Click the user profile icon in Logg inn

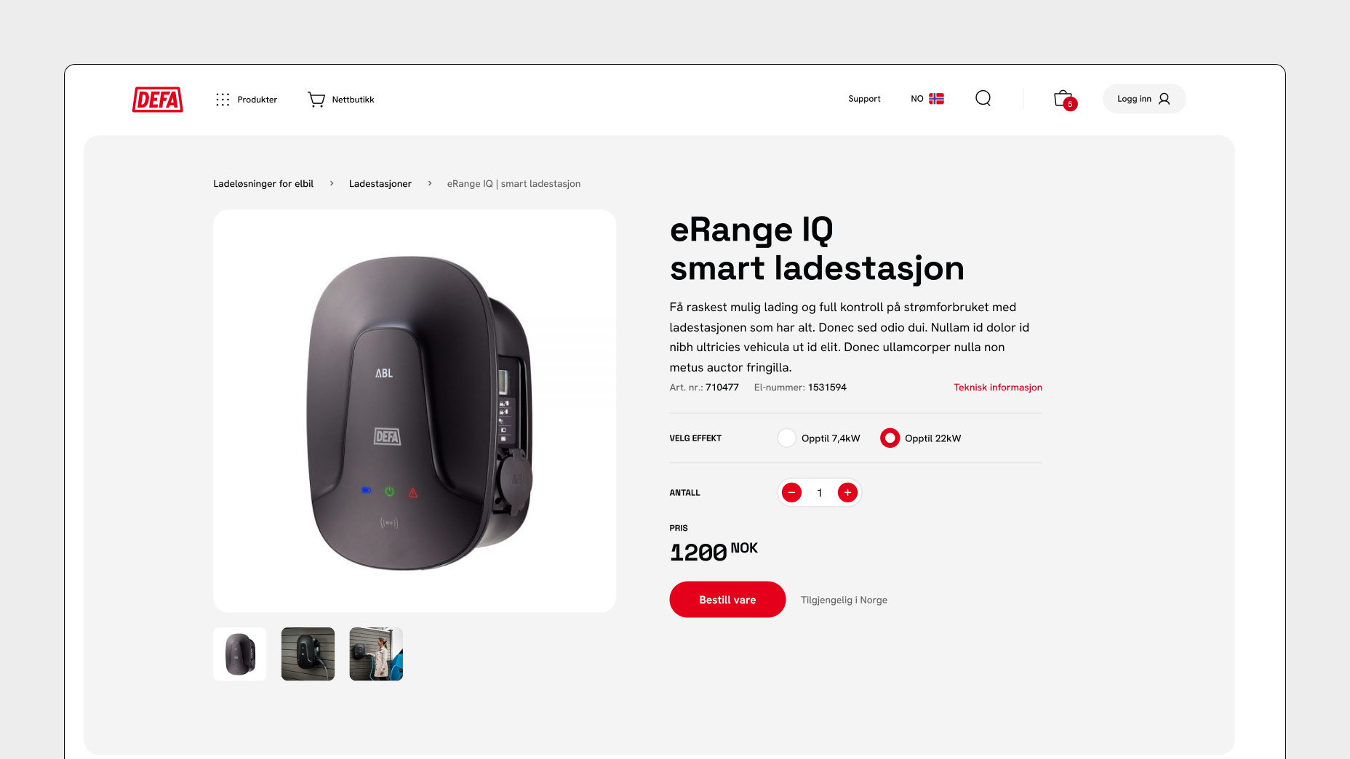coord(1165,99)
